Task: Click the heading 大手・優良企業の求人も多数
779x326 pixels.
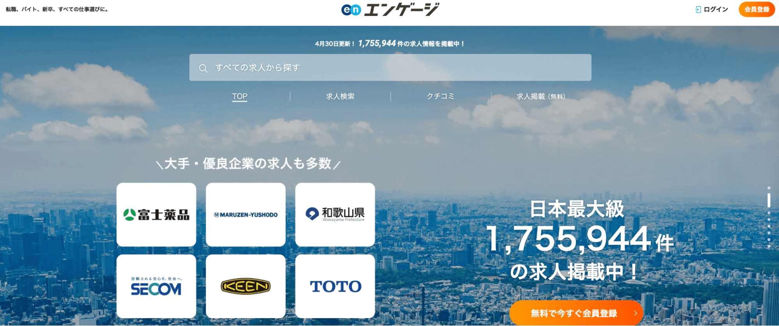Action: [248, 164]
